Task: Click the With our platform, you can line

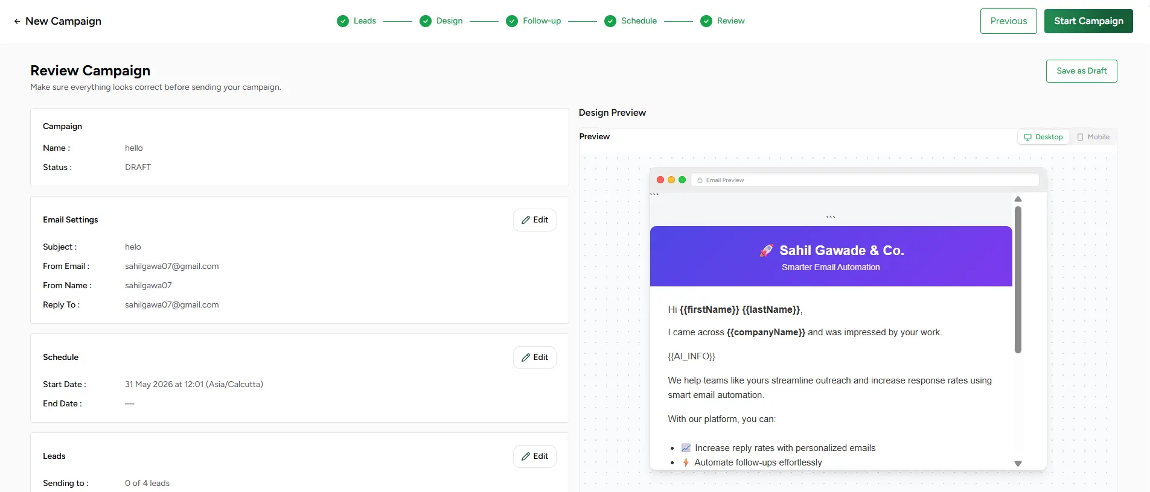Action: click(722, 419)
